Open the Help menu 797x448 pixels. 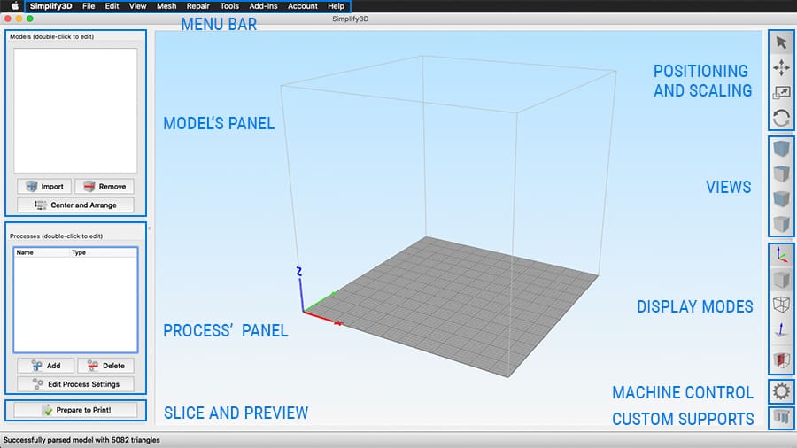click(x=336, y=6)
